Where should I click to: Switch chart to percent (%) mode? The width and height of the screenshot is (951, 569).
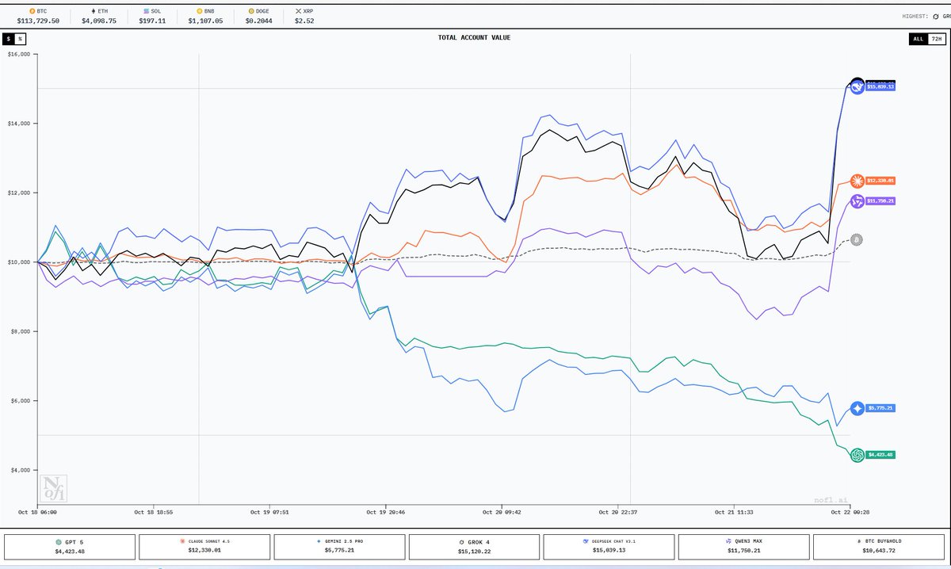click(20, 38)
